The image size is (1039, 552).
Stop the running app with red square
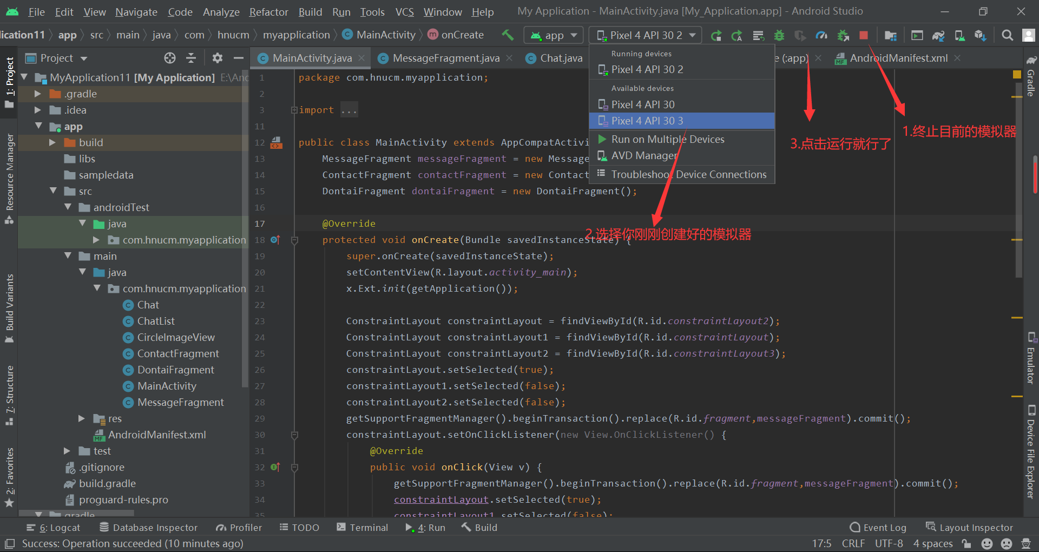point(864,35)
